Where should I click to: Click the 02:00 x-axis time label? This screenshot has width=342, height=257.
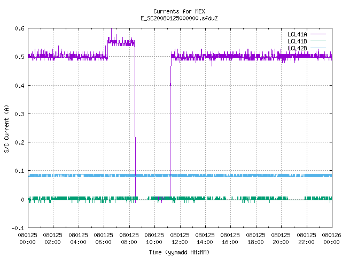(x=52, y=242)
